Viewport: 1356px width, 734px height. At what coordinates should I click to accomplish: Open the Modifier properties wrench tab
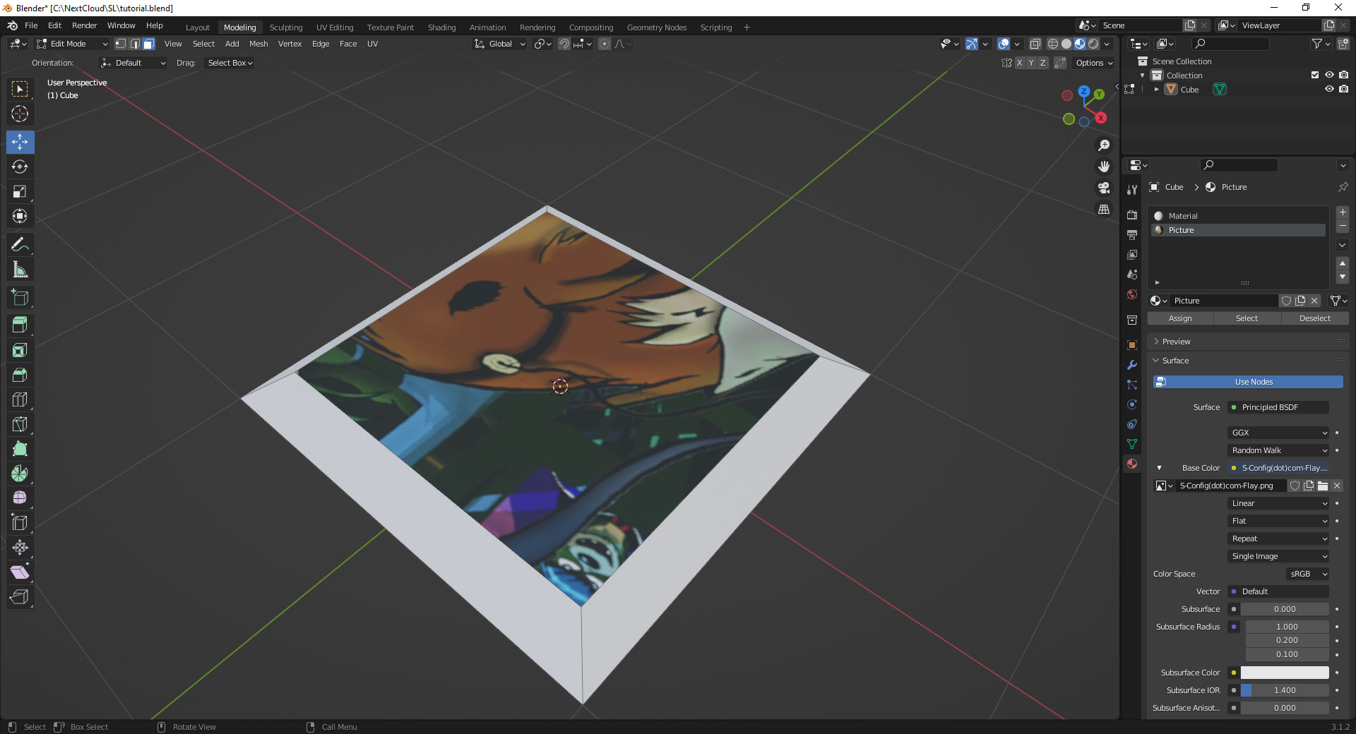coord(1132,365)
